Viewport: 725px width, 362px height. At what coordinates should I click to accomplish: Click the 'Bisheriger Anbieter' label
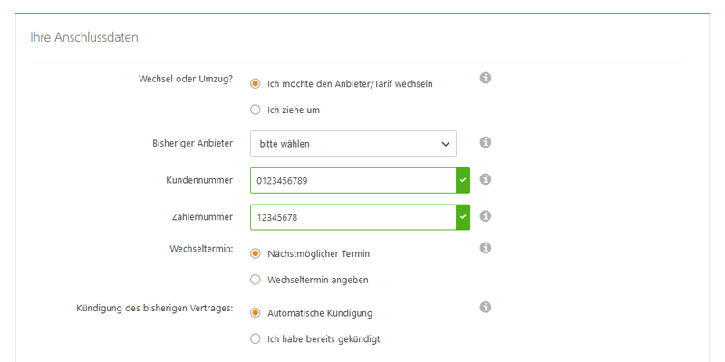(192, 144)
